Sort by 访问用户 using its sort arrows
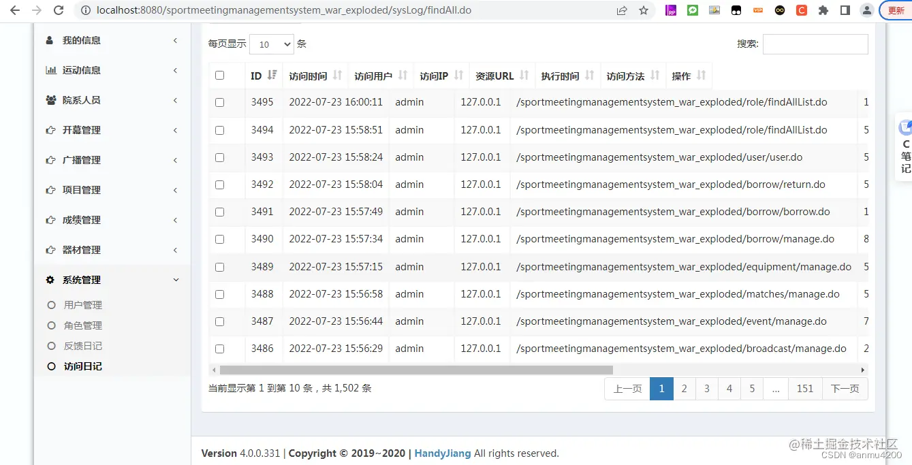Viewport: 912px width, 465px height. point(403,76)
